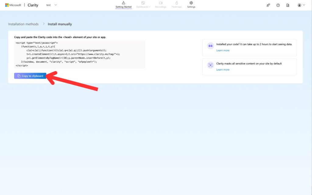Click the Copy to clipboard button
This screenshot has width=312, height=195.
click(x=30, y=76)
